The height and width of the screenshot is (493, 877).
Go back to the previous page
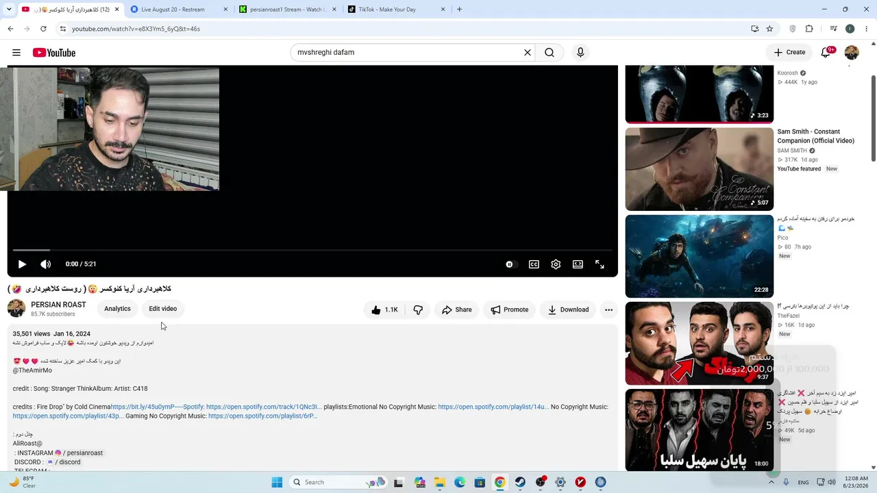pyautogui.click(x=10, y=29)
